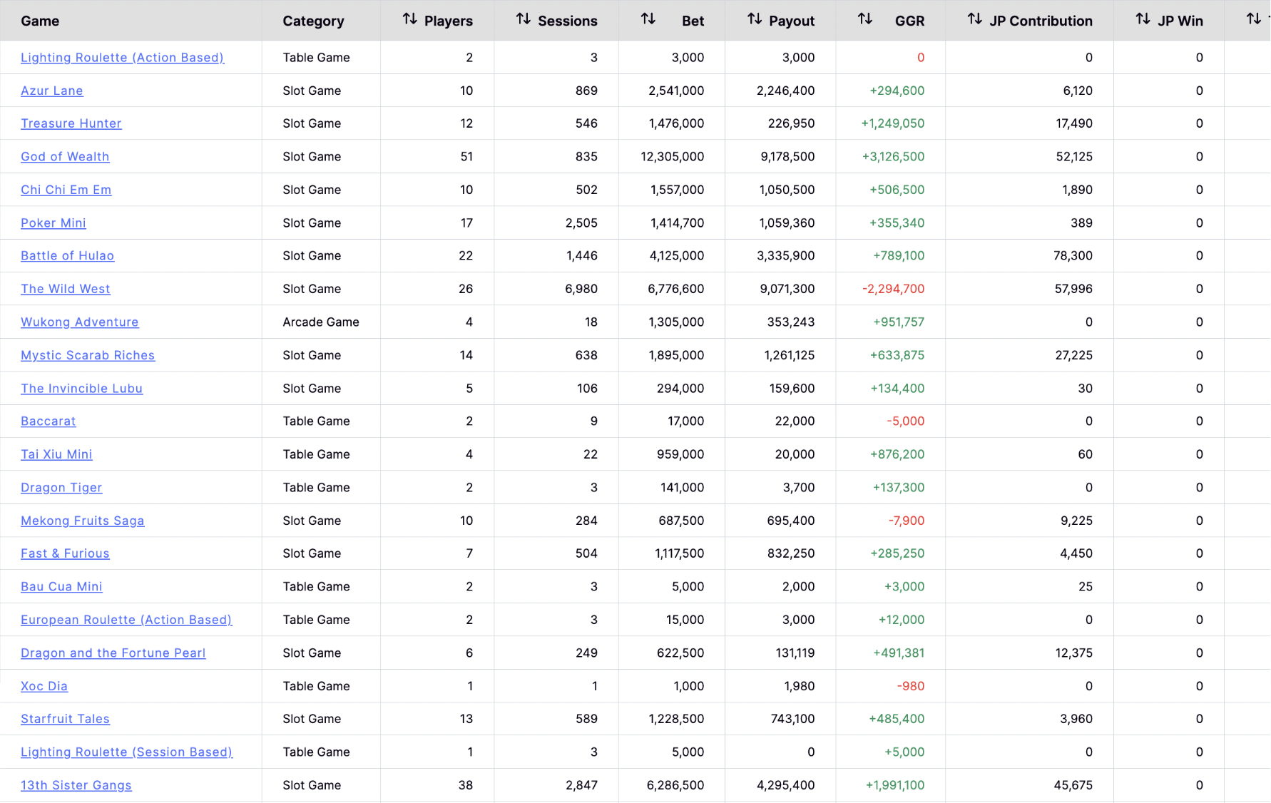This screenshot has width=1271, height=803.
Task: Open European Roulette (Action Based) link
Action: [126, 620]
